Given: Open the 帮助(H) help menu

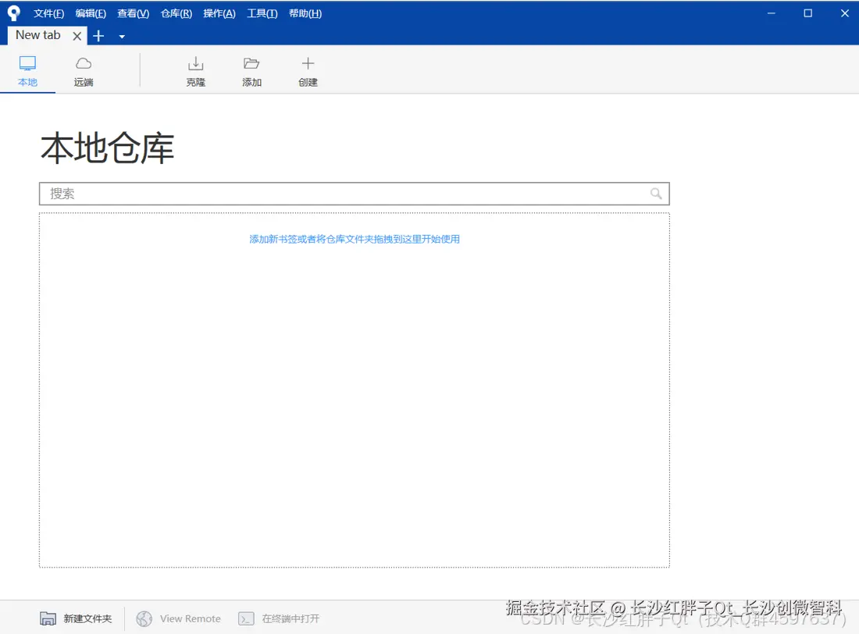Looking at the screenshot, I should (305, 13).
